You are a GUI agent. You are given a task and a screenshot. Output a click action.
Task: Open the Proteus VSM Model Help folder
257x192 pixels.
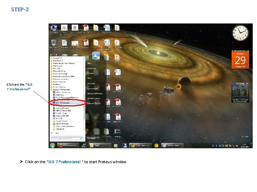click(64, 126)
